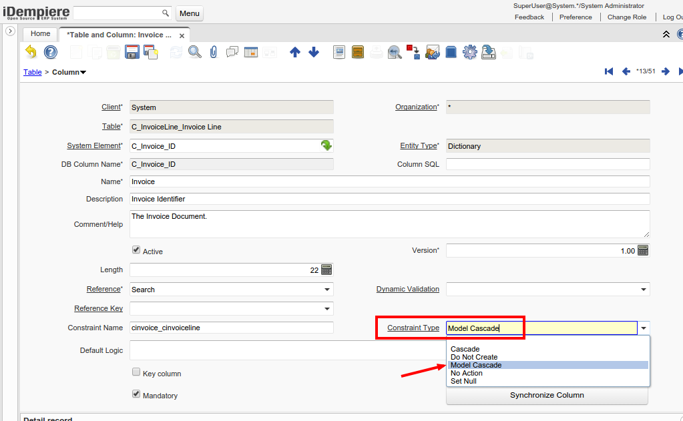This screenshot has width=683, height=421.
Task: Expand the Reference dropdown showing Search
Action: tap(327, 290)
